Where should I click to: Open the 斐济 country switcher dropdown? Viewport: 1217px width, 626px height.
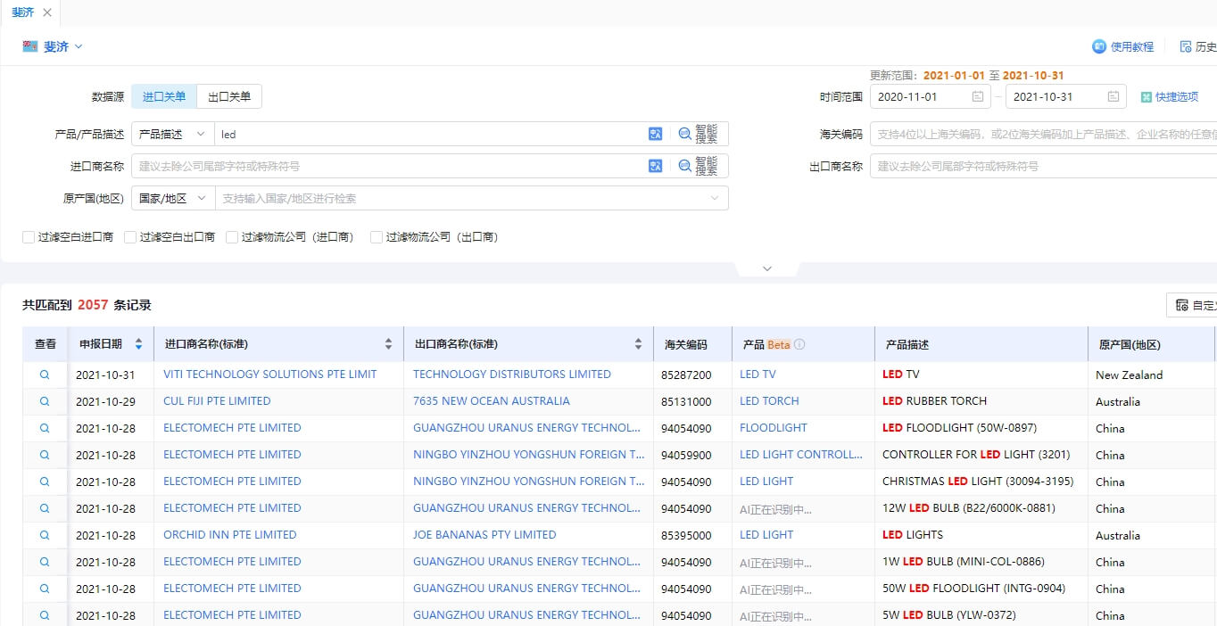54,46
